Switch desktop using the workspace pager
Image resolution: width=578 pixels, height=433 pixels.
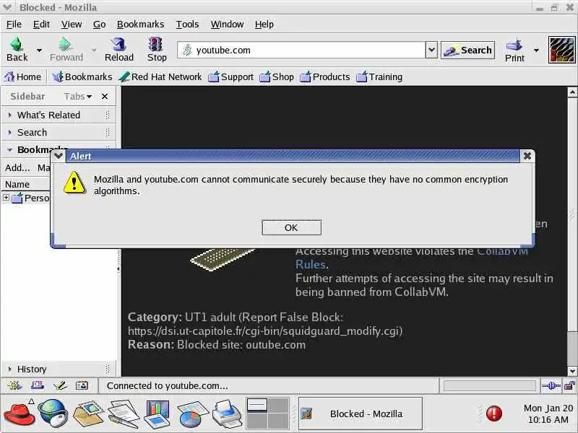tap(267, 413)
